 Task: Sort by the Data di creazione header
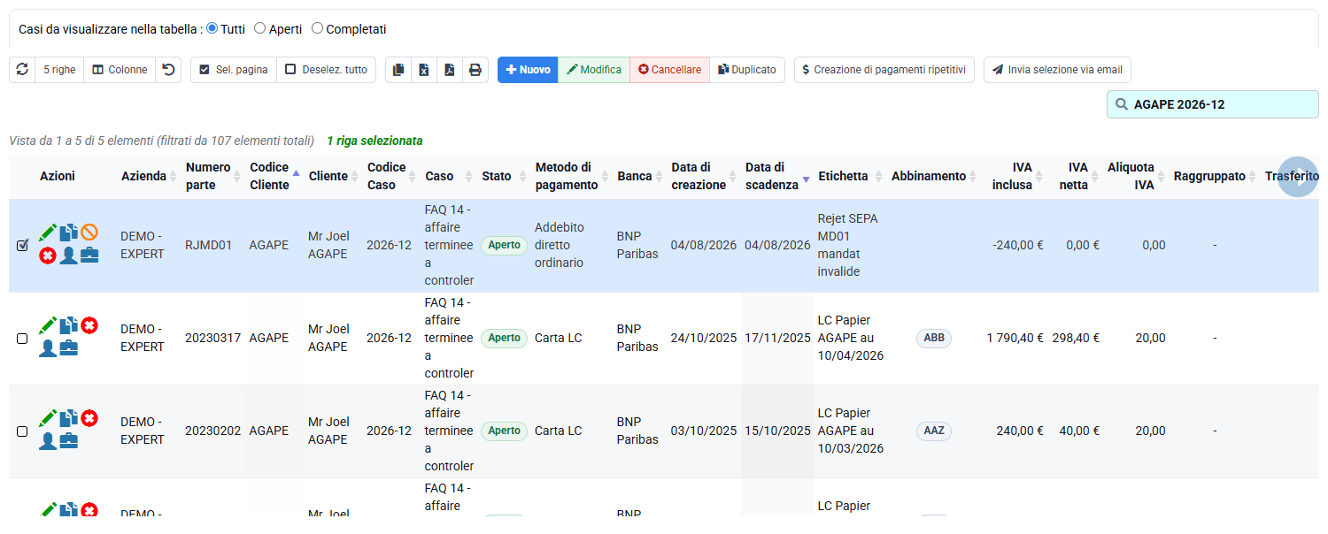tap(704, 176)
